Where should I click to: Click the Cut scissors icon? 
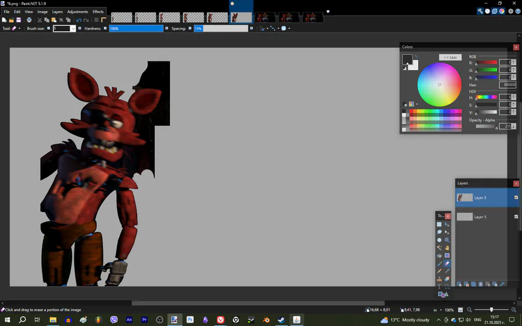click(39, 20)
